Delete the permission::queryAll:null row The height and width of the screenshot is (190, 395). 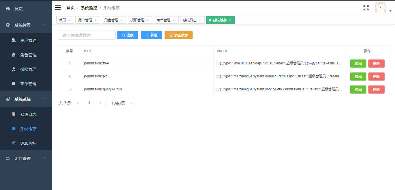(376, 89)
